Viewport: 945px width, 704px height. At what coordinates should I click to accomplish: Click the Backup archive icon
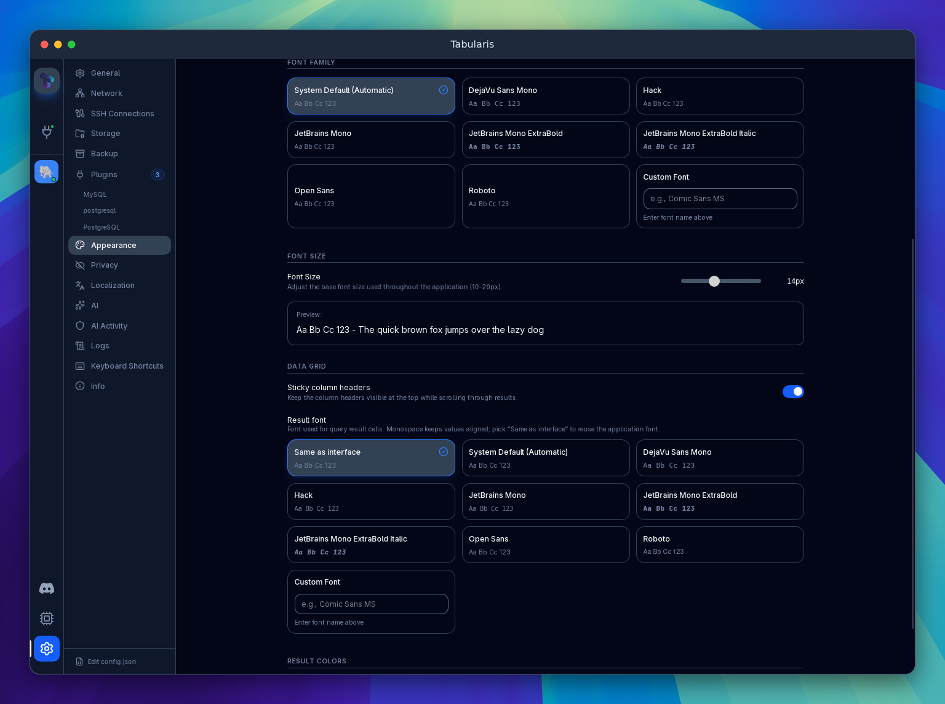click(80, 154)
